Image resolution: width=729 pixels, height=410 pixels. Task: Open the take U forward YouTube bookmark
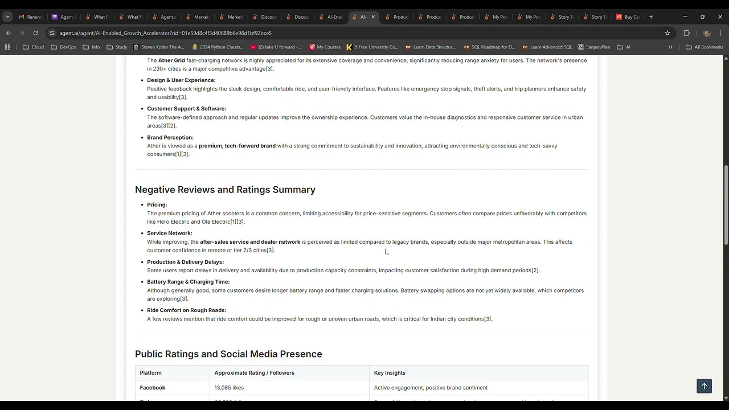tap(276, 47)
